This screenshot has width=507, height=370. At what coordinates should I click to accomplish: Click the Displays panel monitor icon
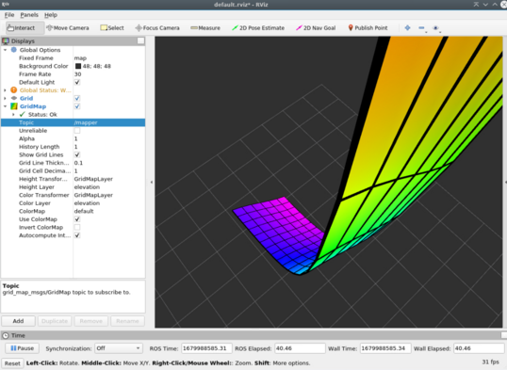coord(6,41)
